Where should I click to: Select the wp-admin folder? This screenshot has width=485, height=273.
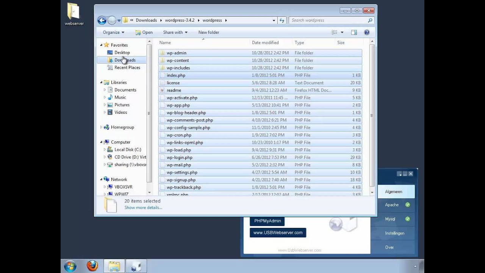[x=260, y=53]
